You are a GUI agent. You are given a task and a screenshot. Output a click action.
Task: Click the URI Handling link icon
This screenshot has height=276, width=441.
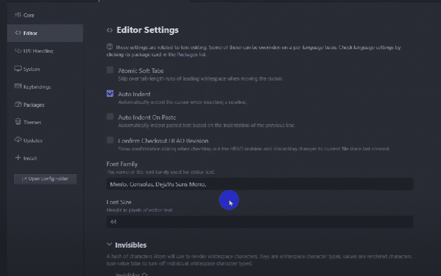18,51
